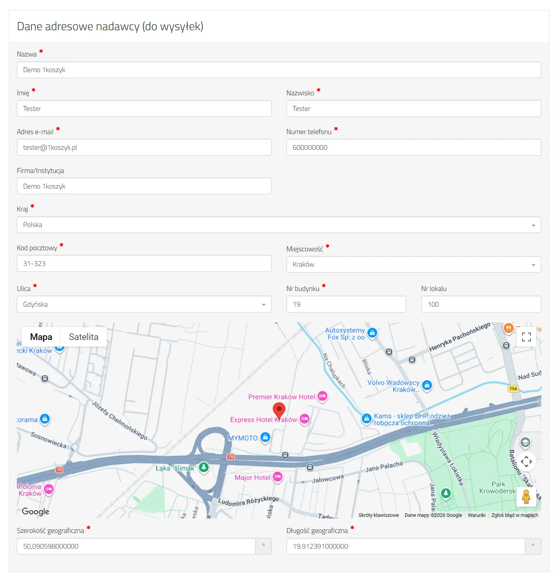Screen dimensions: 557x580
Task: Open the Miejscowość city dropdown
Action: click(414, 265)
